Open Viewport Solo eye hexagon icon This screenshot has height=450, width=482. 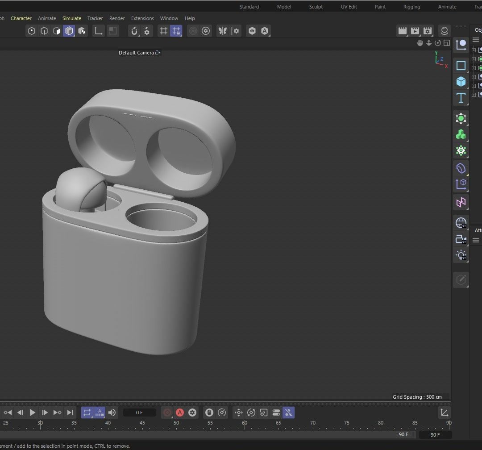[252, 31]
